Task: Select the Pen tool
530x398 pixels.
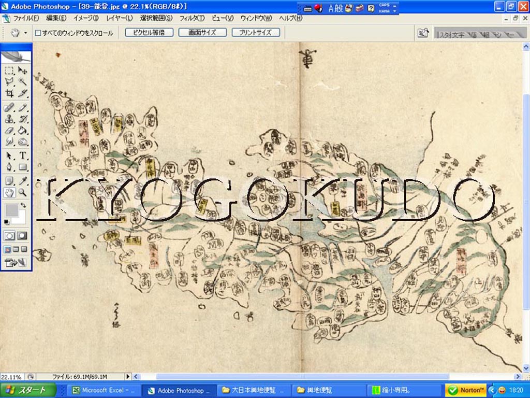Action: click(x=10, y=167)
